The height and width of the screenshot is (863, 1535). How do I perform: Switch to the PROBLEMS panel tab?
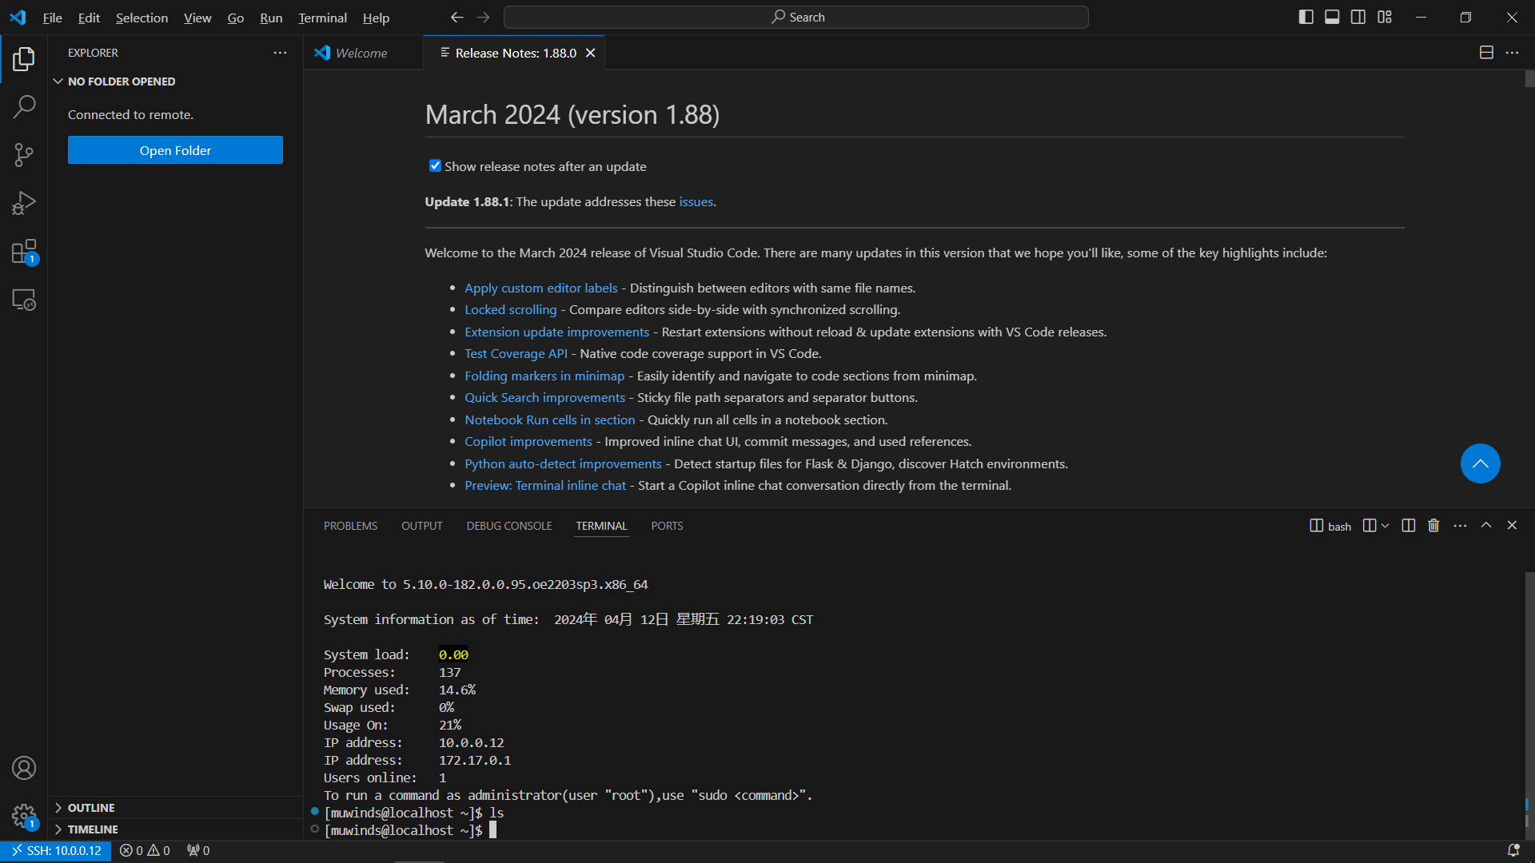[350, 526]
